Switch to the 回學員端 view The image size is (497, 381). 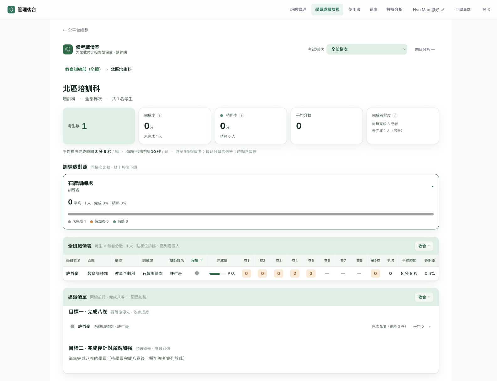click(x=463, y=10)
